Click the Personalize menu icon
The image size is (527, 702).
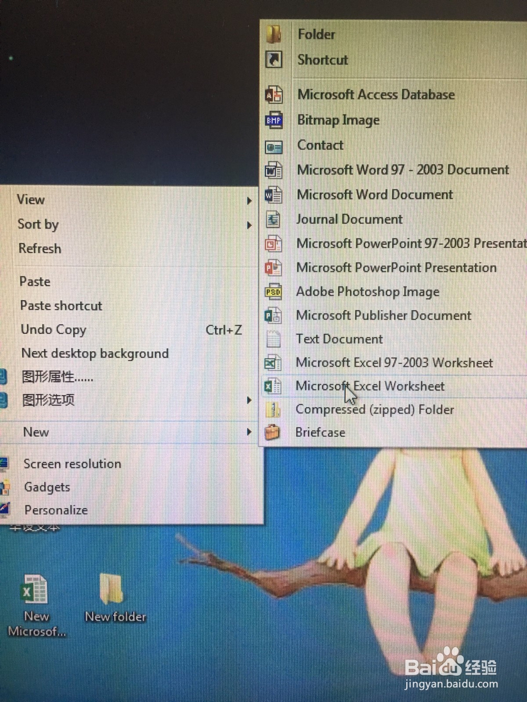coord(4,509)
